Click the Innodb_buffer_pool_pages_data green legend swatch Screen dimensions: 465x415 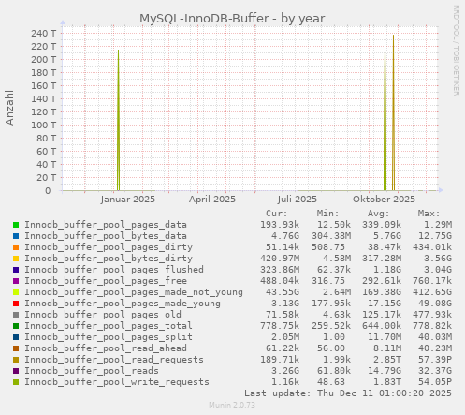[x=16, y=225]
